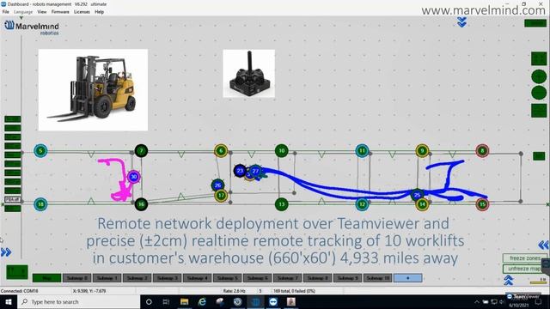
Task: Switch to the Submap 9 tab
Action: [x=347, y=278]
